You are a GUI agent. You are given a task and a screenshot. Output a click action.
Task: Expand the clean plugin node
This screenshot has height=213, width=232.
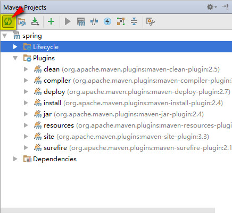tap(26, 69)
